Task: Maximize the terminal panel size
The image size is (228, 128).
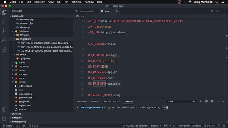Action: click(x=218, y=101)
